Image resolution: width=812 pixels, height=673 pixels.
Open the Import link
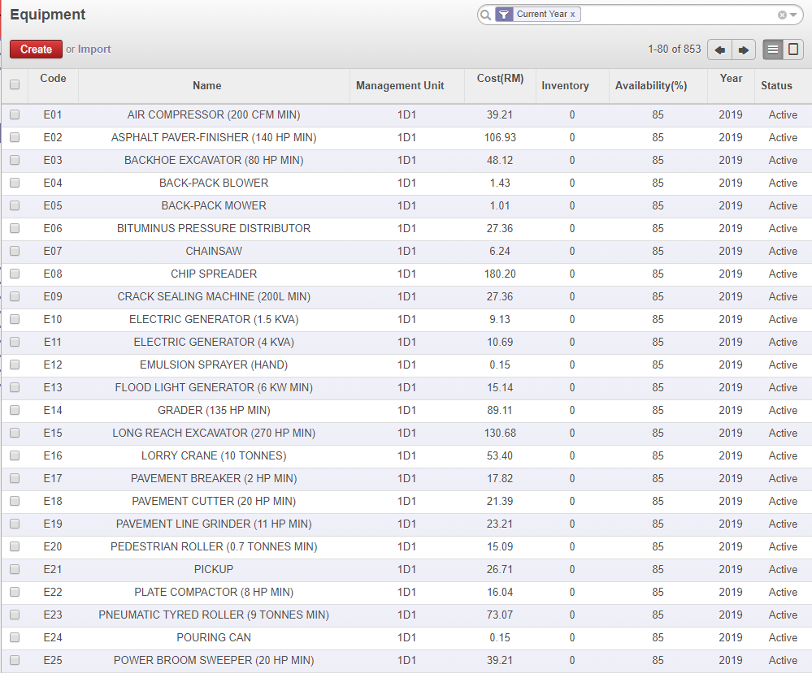(94, 50)
